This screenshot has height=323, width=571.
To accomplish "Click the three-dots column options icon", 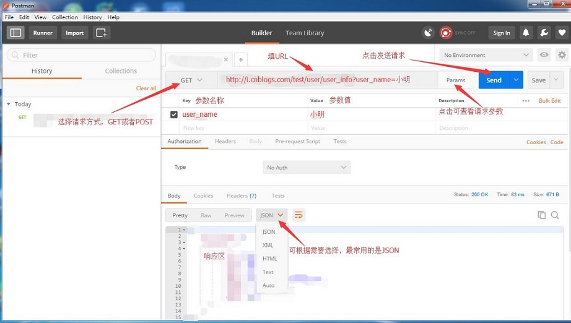I will (x=526, y=101).
